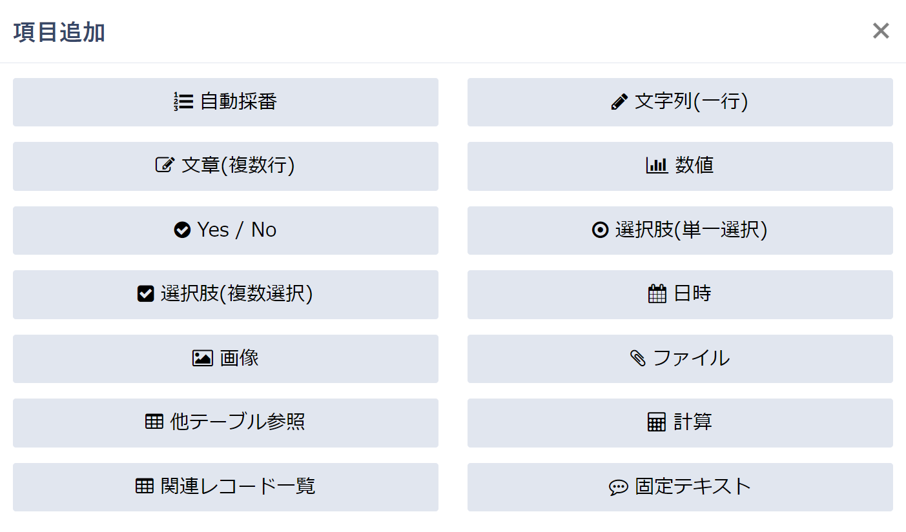Click the paperclip icon on ファイル
This screenshot has height=532, width=906.
tap(637, 359)
